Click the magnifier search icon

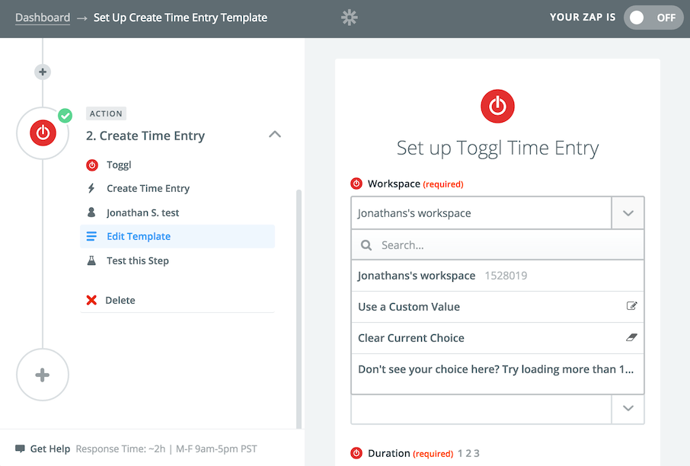pos(366,245)
